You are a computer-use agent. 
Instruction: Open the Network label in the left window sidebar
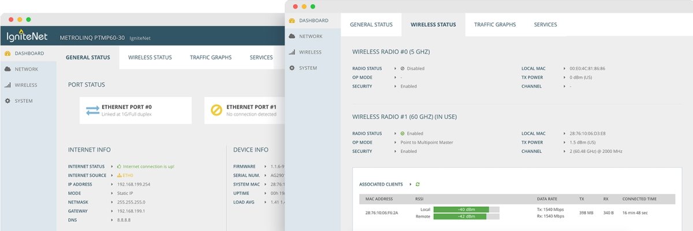pos(27,69)
